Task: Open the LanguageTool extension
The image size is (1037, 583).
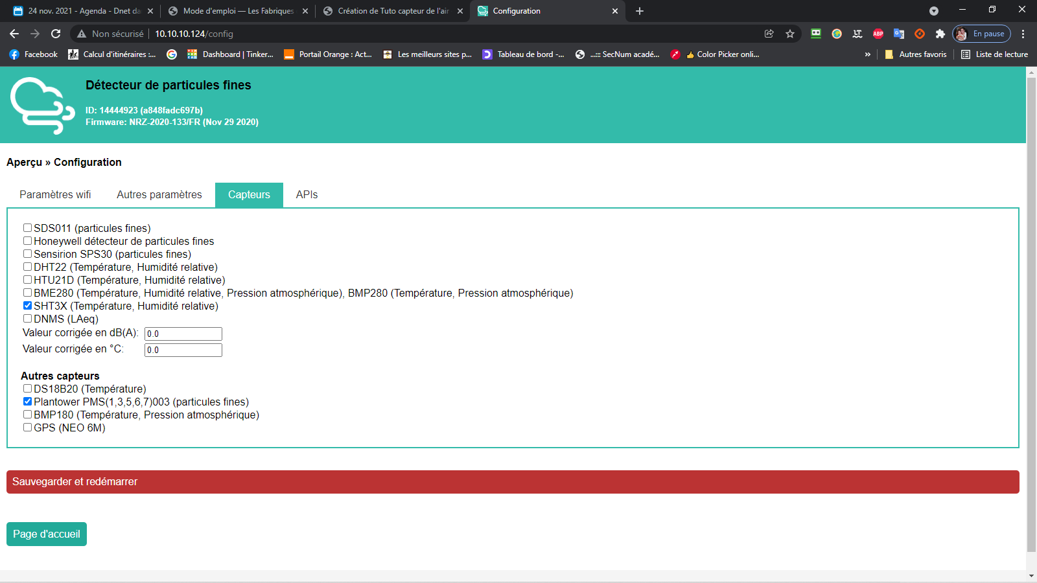Action: [857, 34]
